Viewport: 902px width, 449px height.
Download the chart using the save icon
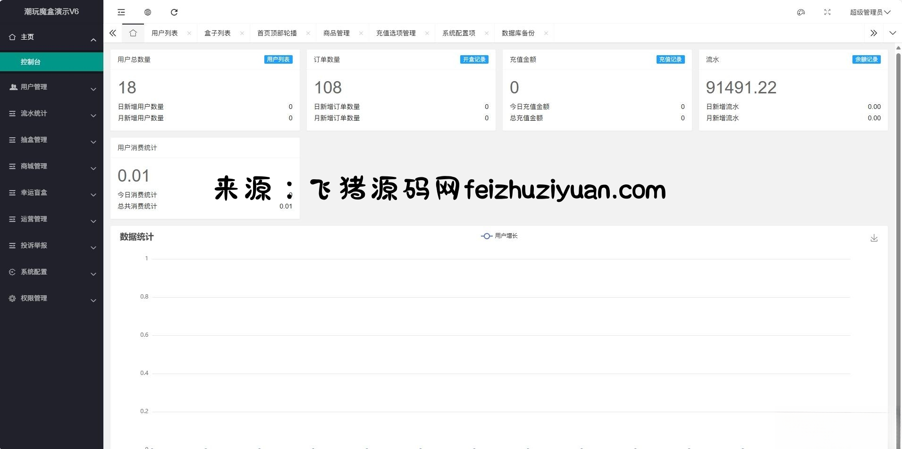pyautogui.click(x=874, y=238)
